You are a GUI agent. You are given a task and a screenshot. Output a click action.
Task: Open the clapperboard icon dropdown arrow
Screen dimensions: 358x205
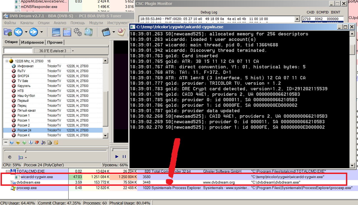pyautogui.click(x=114, y=32)
